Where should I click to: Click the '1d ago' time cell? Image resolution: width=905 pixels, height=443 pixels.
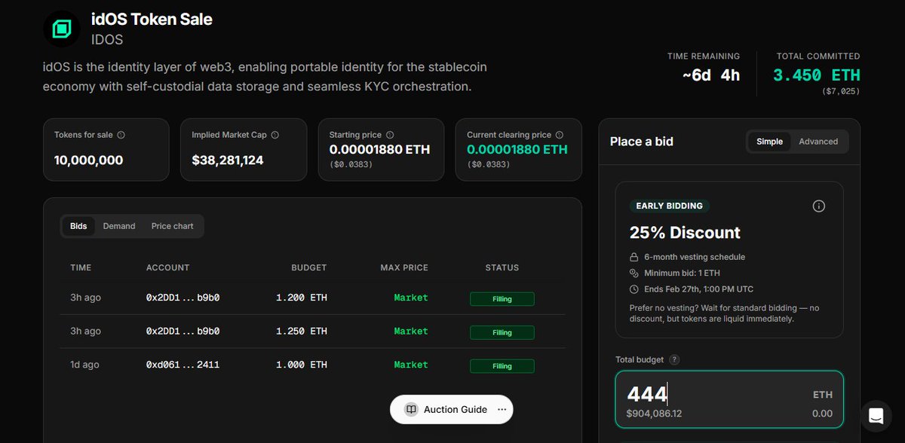(x=84, y=365)
